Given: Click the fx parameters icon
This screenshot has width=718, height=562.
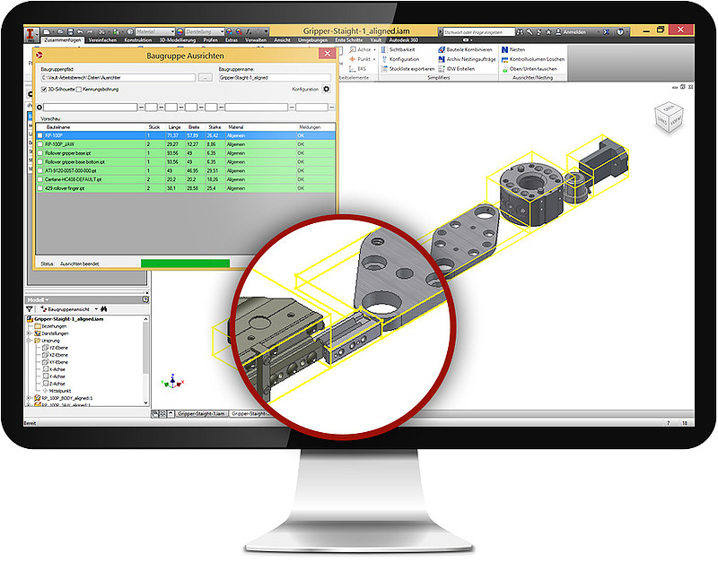Looking at the screenshot, I should click(249, 31).
